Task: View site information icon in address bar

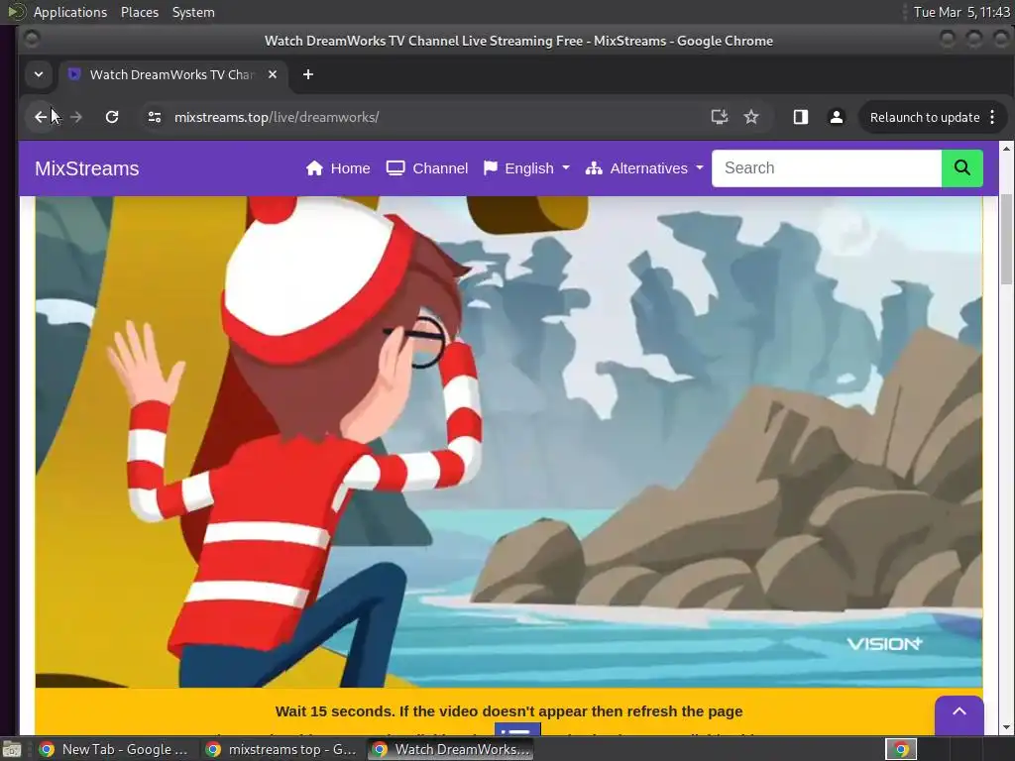Action: 154,117
